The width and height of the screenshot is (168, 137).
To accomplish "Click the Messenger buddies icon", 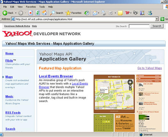I will (150, 13).
